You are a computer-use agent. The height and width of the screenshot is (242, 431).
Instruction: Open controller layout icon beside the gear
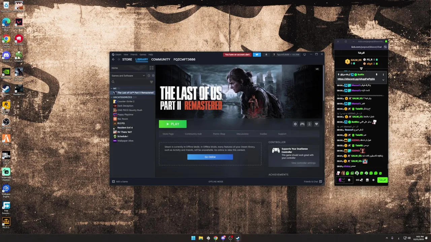tap(302, 124)
